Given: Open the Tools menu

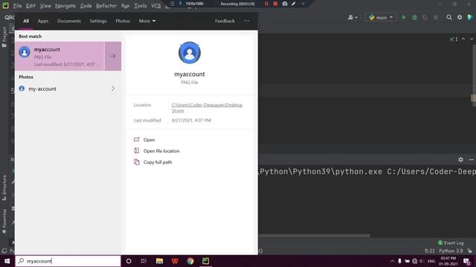Looking at the screenshot, I should 141,6.
